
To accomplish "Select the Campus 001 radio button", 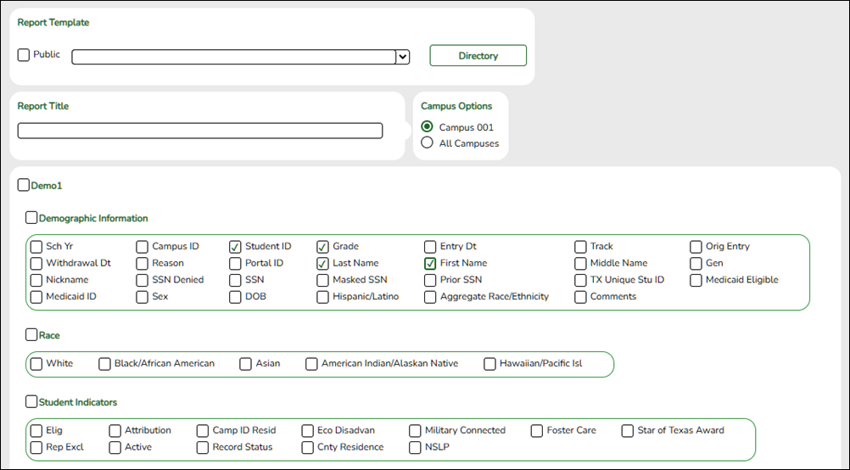I will [428, 127].
